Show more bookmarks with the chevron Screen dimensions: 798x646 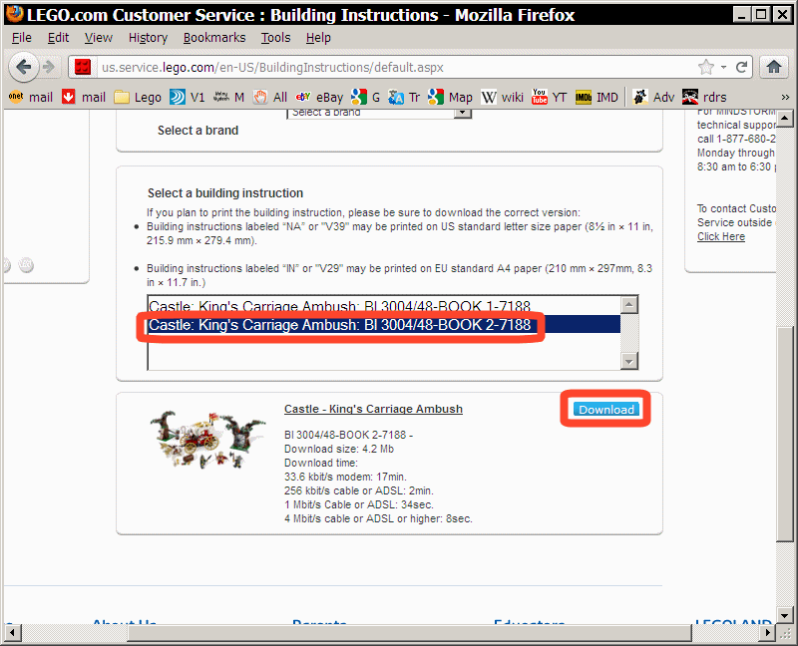[x=785, y=97]
